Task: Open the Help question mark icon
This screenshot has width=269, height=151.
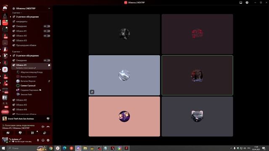Action: coord(247,3)
